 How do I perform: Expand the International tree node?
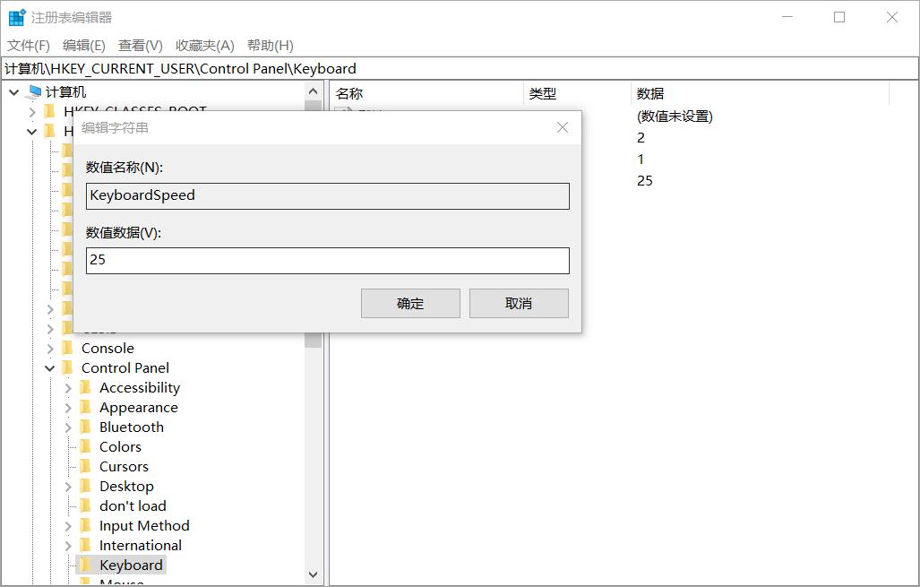68,545
